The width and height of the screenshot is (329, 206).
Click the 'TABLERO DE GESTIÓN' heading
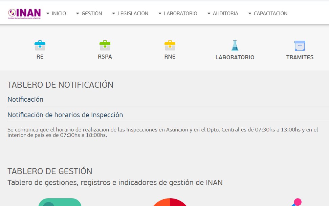(x=50, y=171)
